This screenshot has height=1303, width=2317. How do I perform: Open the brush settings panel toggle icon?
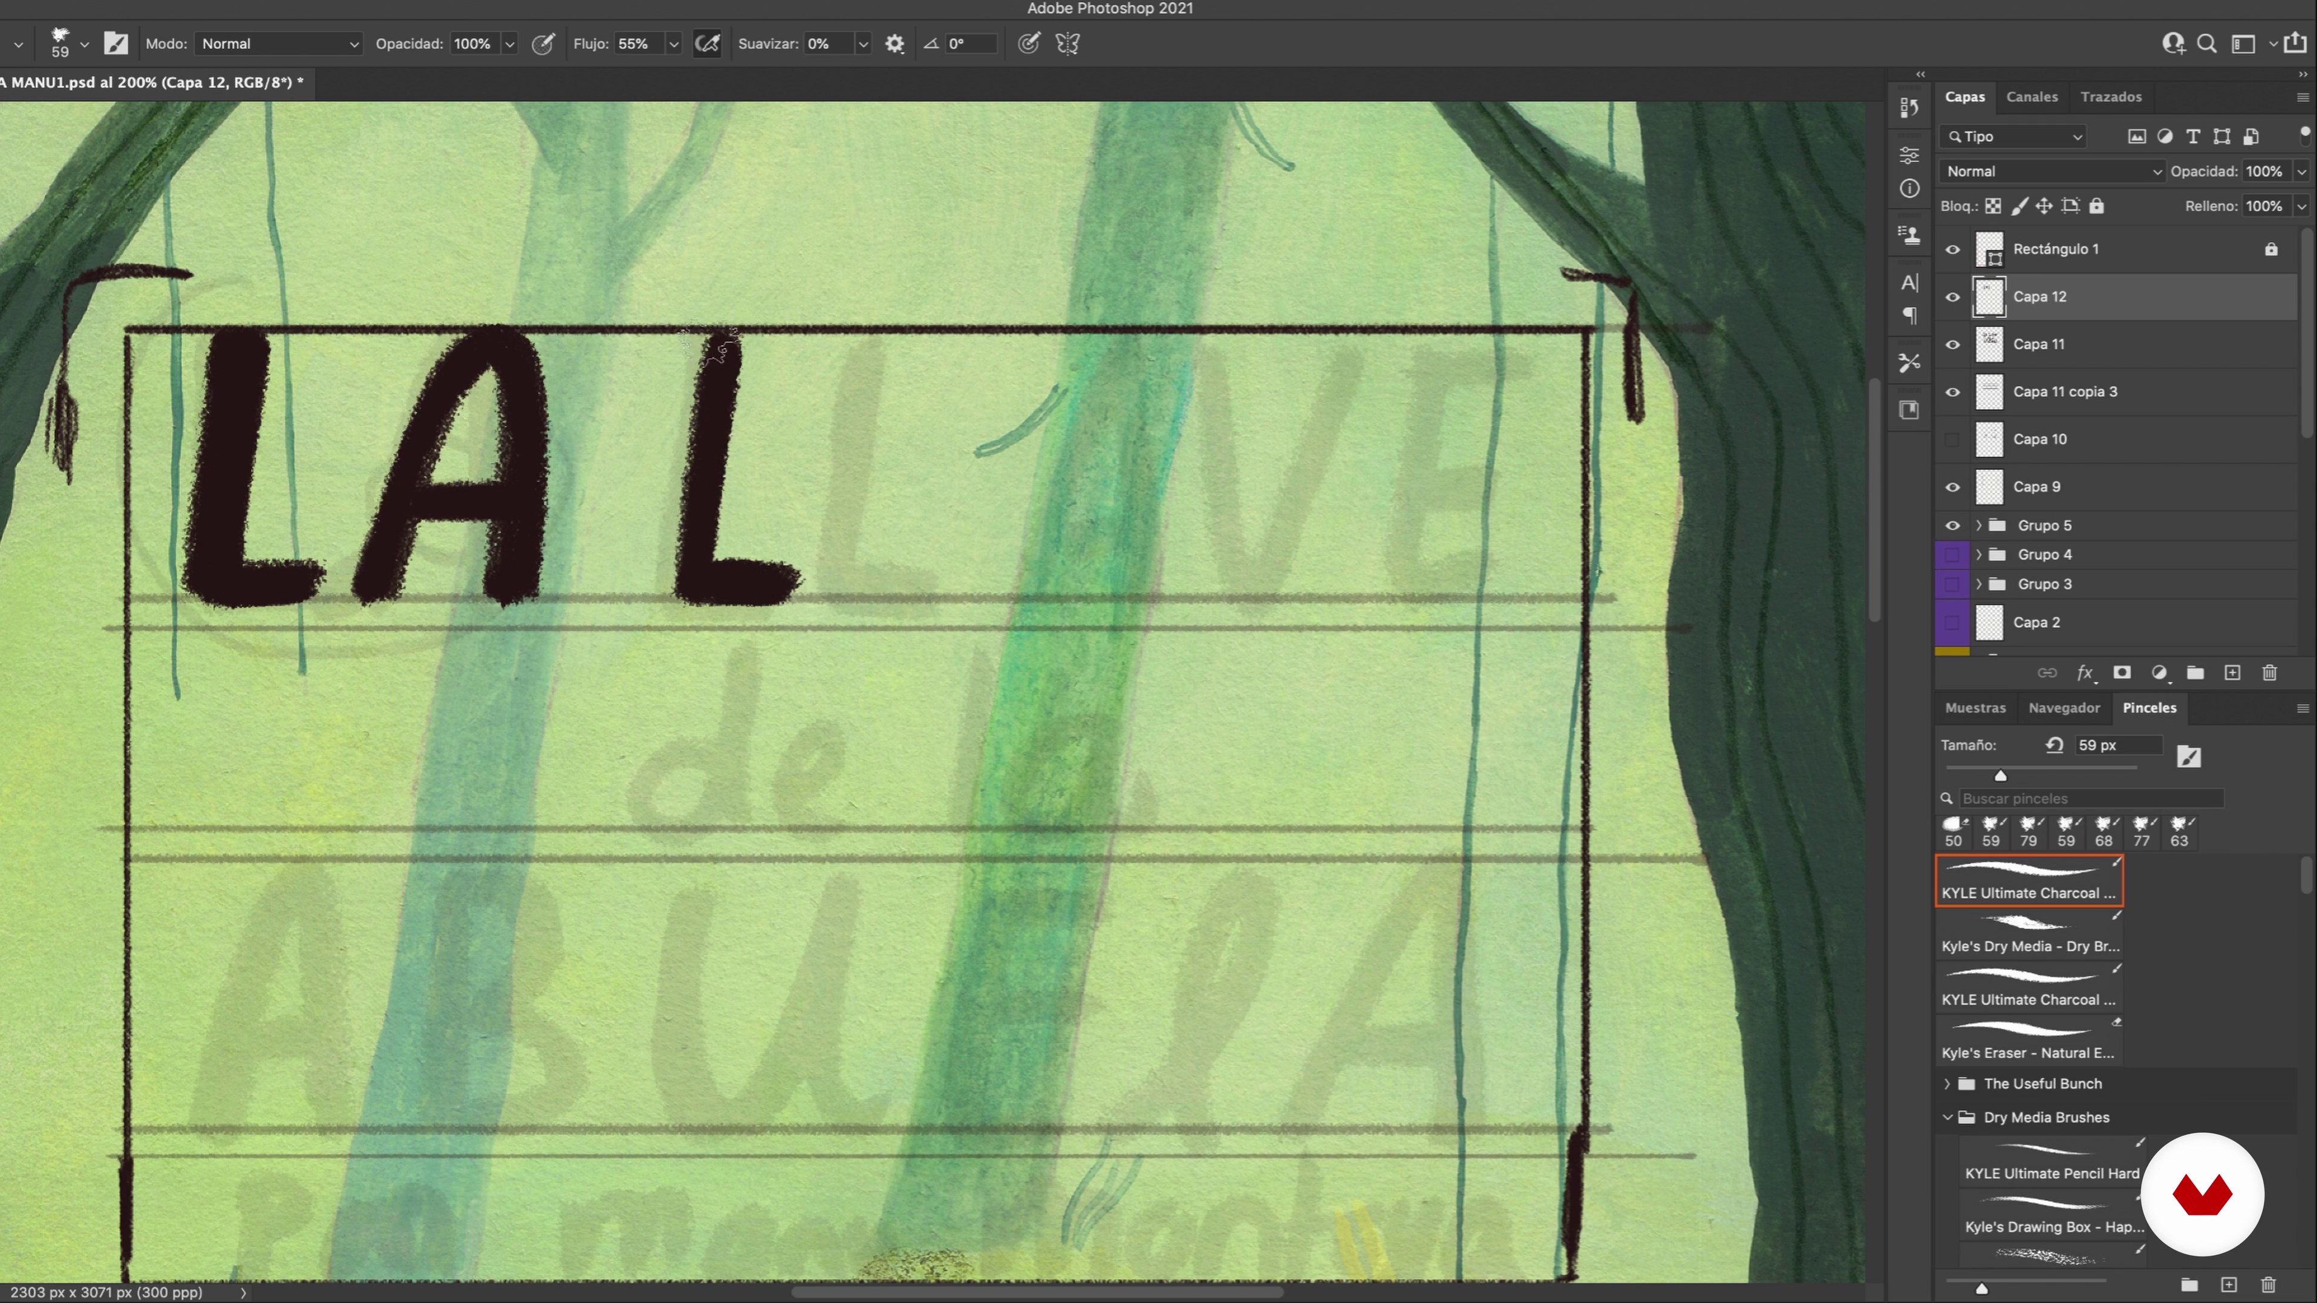click(x=116, y=43)
